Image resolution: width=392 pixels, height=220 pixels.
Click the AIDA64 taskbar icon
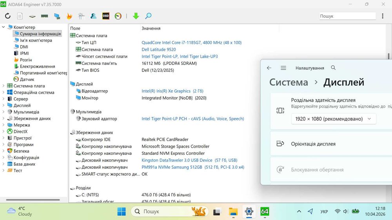[x=265, y=211]
